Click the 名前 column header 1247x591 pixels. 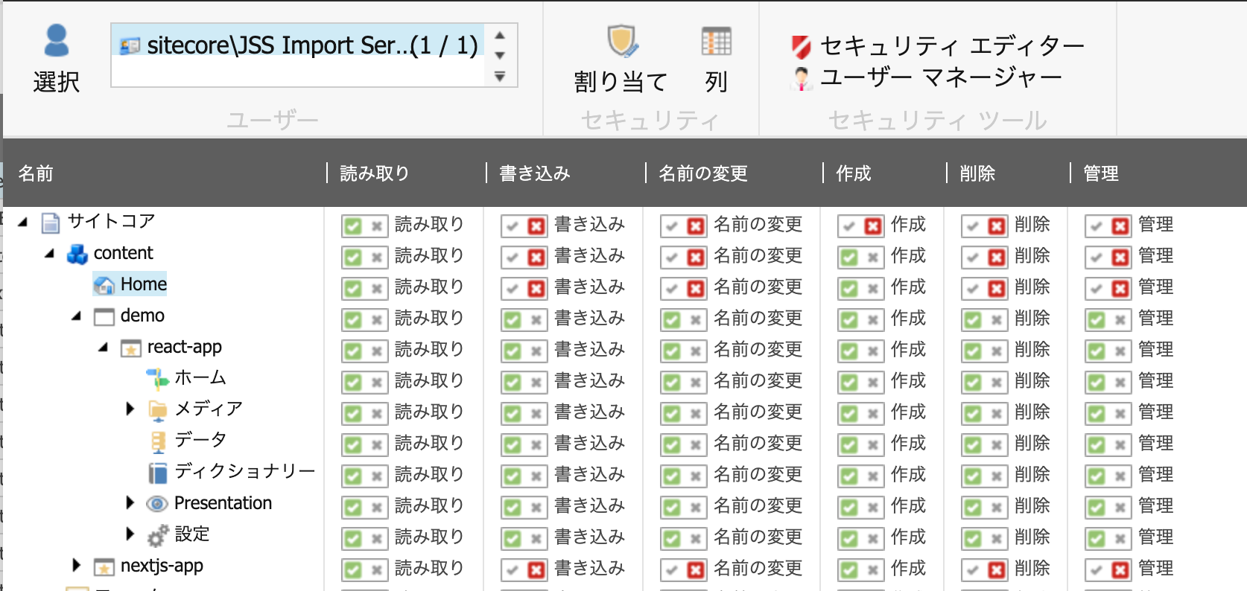coord(36,173)
